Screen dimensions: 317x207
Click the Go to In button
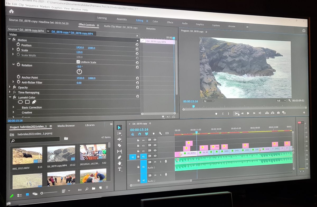coord(236,114)
